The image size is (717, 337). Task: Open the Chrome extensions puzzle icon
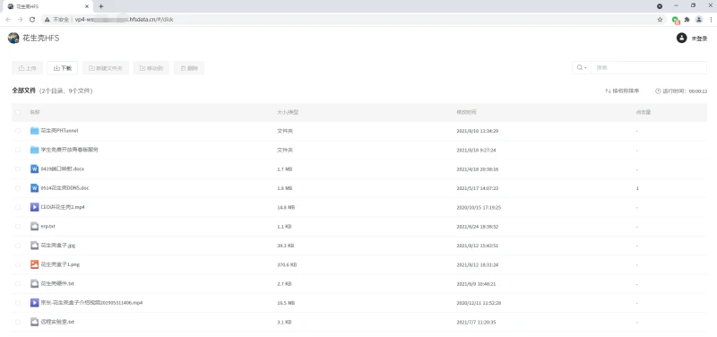click(687, 20)
